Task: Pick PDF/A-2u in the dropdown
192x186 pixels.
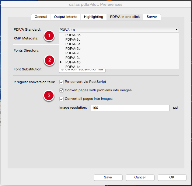Action: (119, 53)
